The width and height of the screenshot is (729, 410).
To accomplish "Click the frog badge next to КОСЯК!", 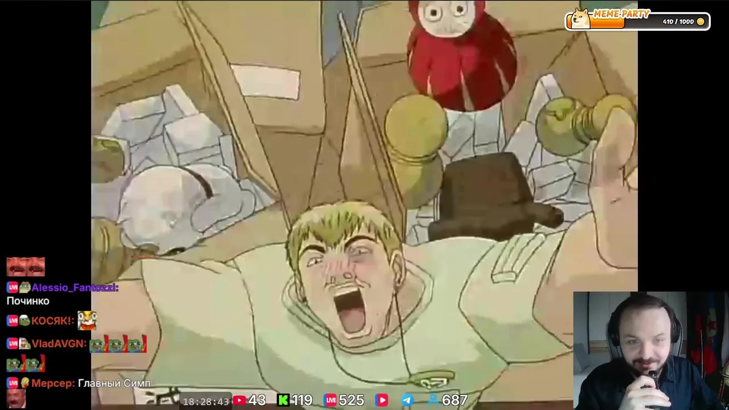I will pos(25,321).
